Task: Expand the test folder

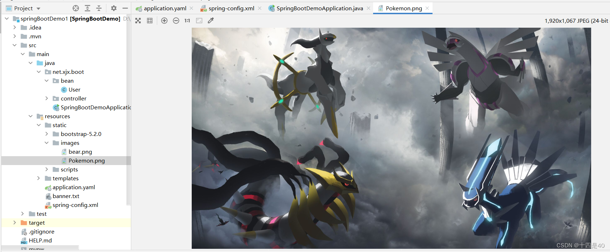Action: 23,214
